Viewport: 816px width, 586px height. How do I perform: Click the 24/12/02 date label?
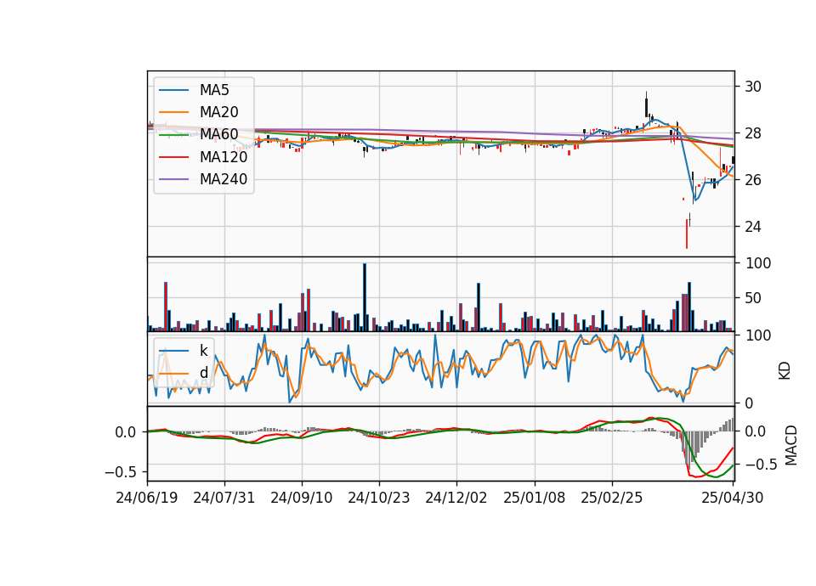click(456, 498)
